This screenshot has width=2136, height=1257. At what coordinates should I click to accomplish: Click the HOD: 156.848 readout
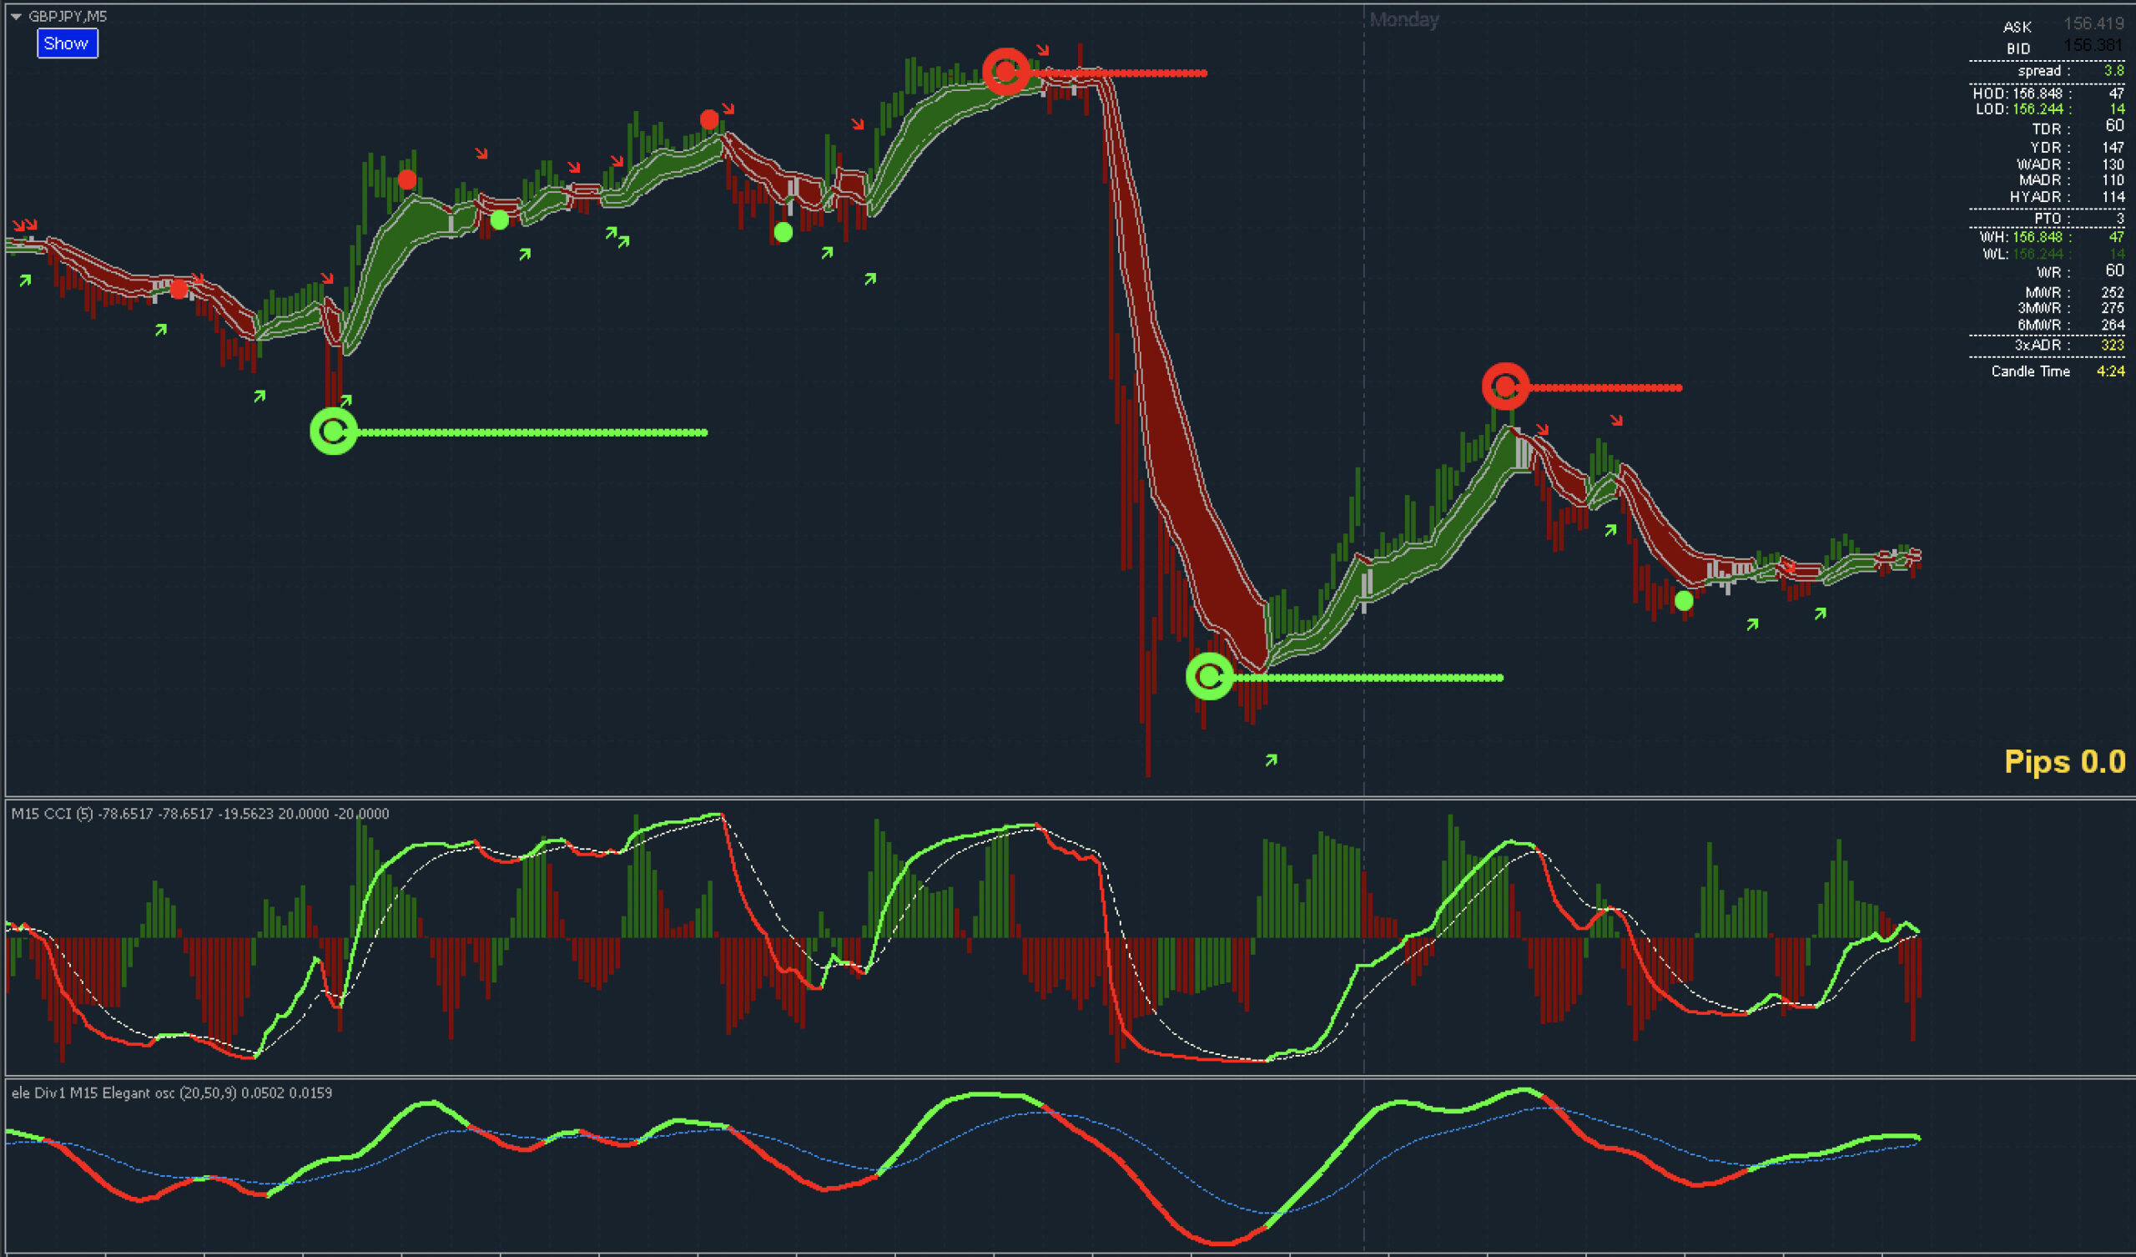tap(2022, 93)
